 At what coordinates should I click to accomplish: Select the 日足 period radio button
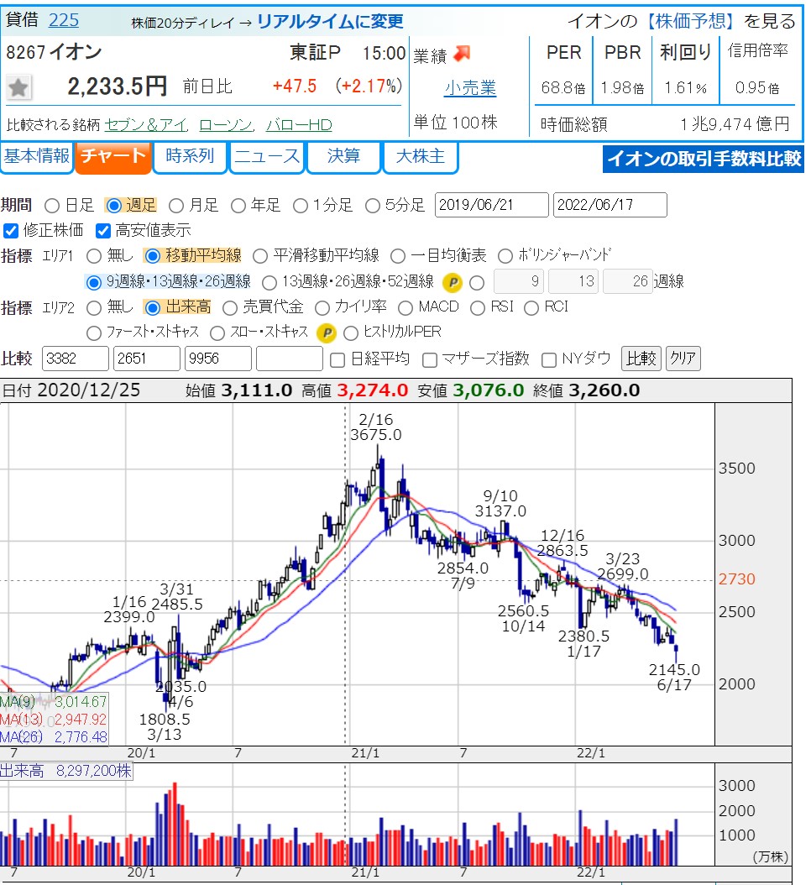(x=52, y=205)
